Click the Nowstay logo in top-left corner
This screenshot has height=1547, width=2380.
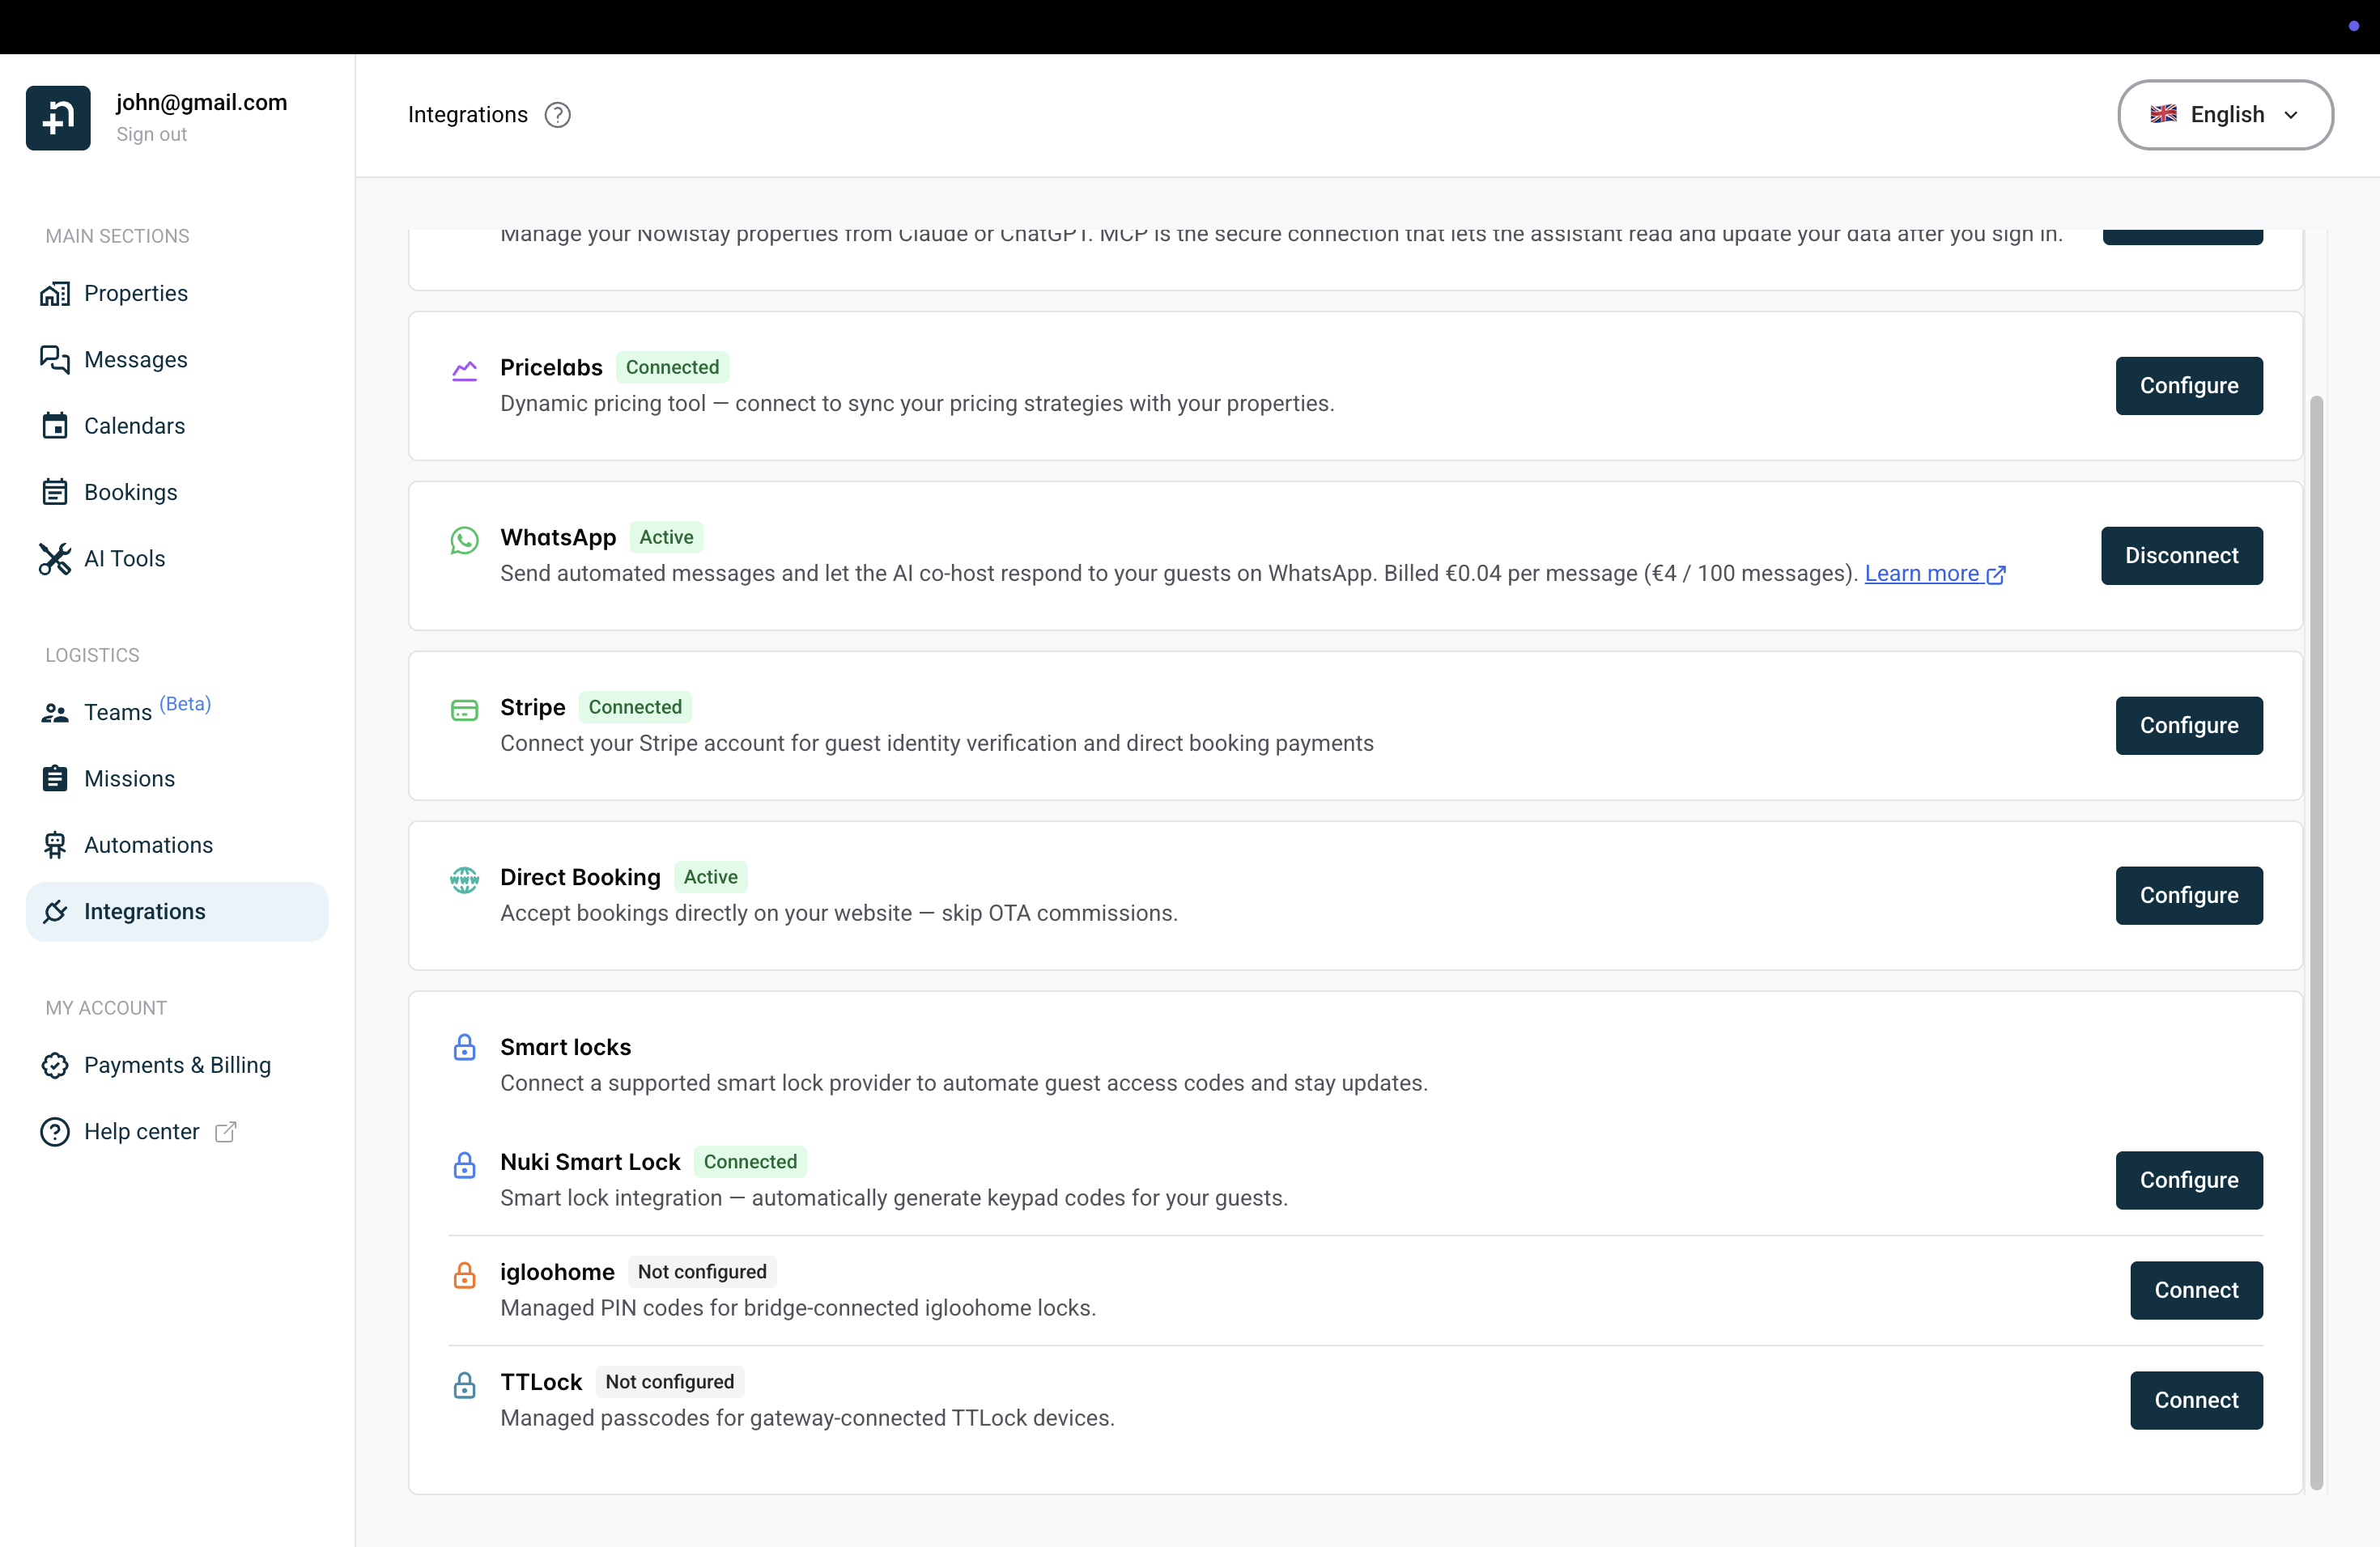(x=57, y=117)
